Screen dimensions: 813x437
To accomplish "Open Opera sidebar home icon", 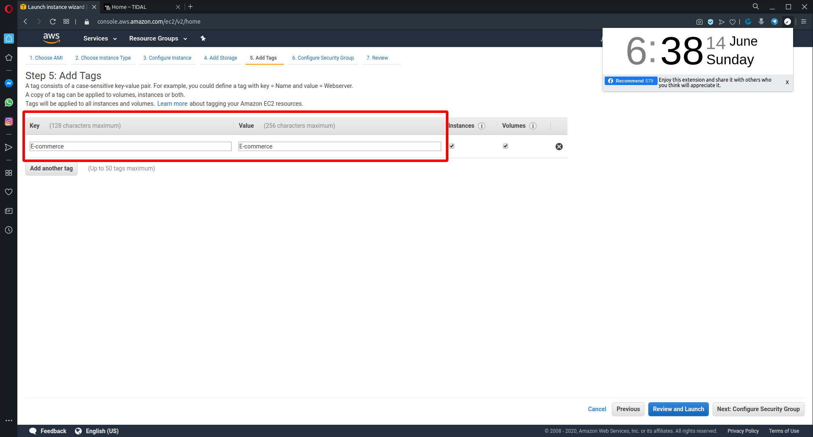I will tap(8, 38).
